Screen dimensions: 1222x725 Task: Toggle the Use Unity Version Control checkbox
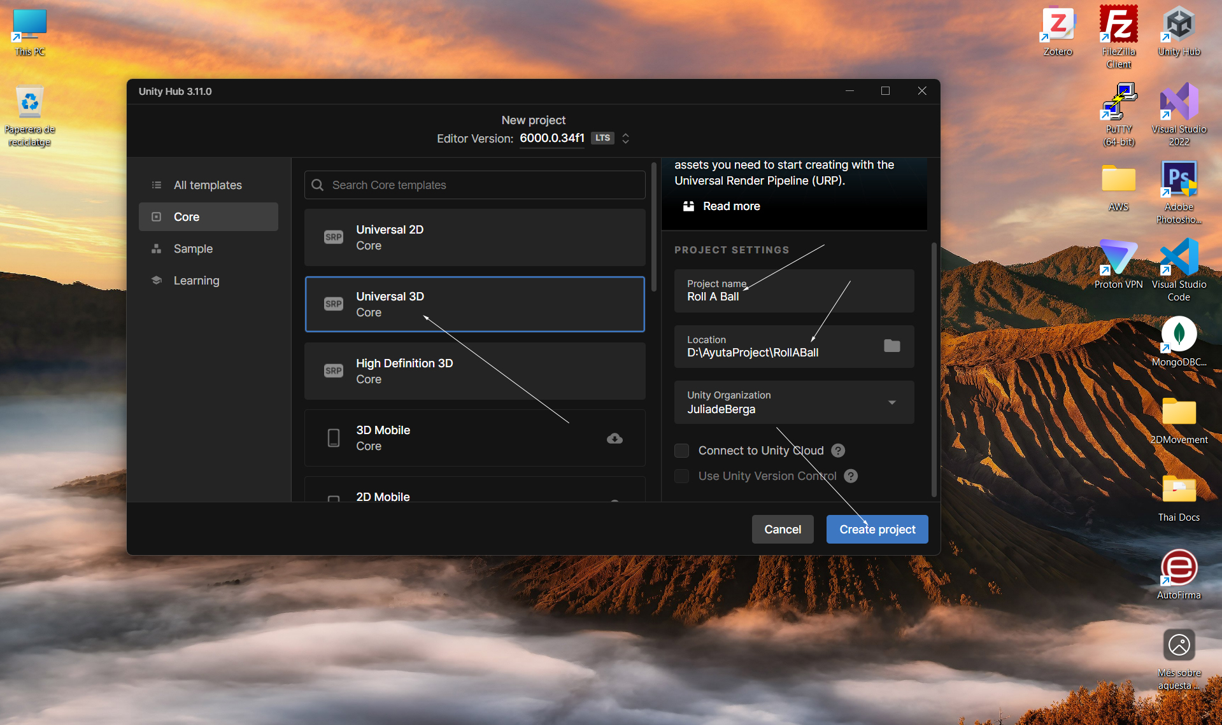click(x=681, y=476)
